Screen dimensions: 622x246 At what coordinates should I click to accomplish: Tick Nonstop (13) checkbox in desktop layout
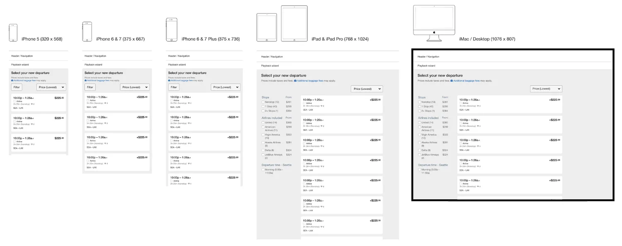[419, 102]
